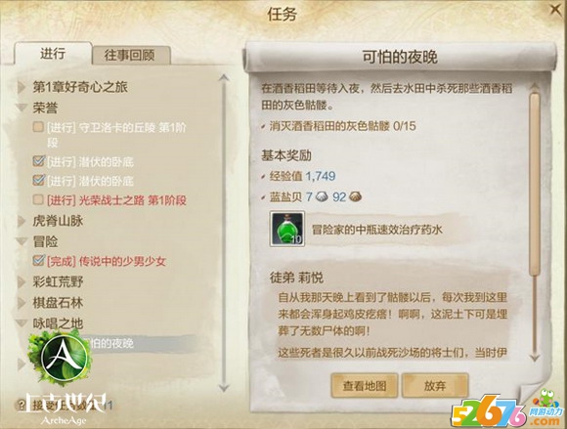Screen dimensions: 567x429
Task: Check the 守卫洛卡的丘陵 quest tracking box
Action: [x=38, y=126]
